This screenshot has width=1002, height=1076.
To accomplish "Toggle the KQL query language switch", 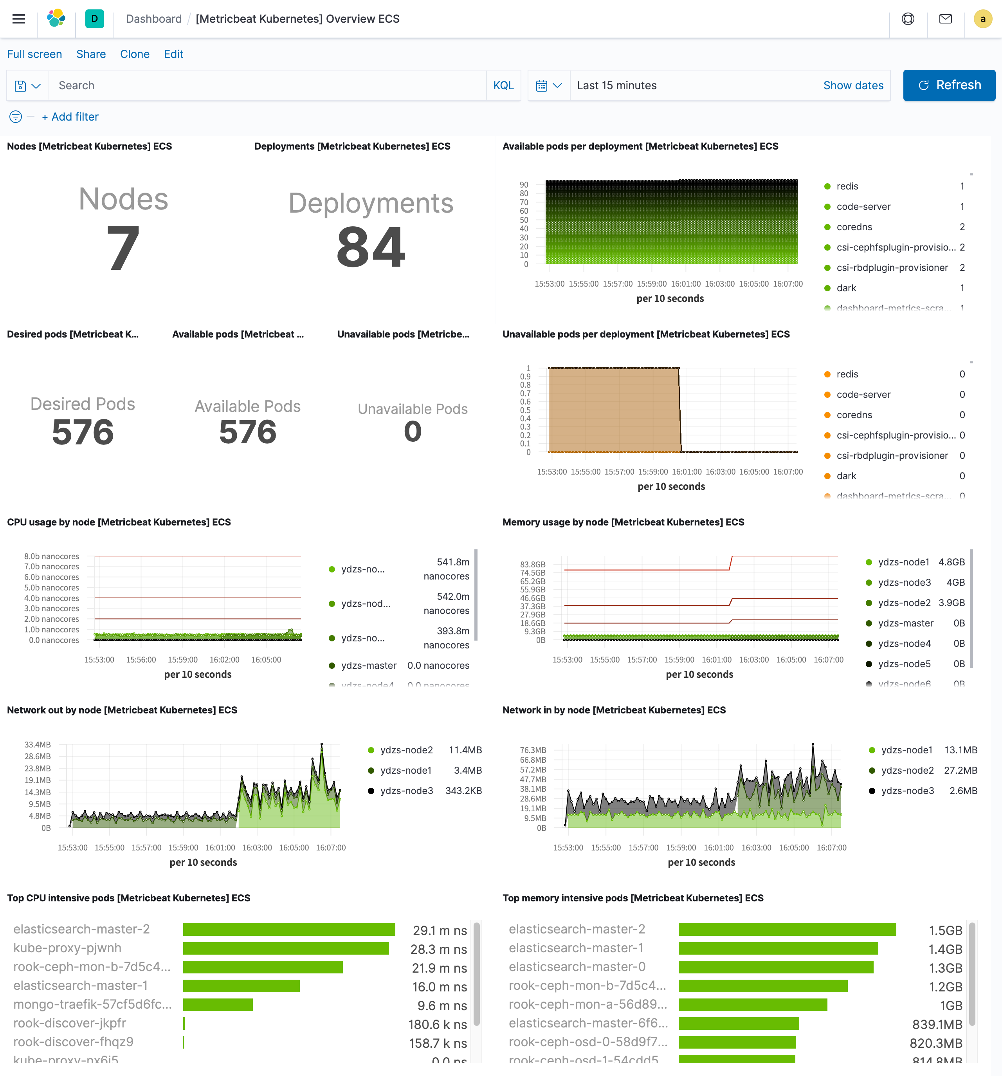I will click(x=503, y=85).
